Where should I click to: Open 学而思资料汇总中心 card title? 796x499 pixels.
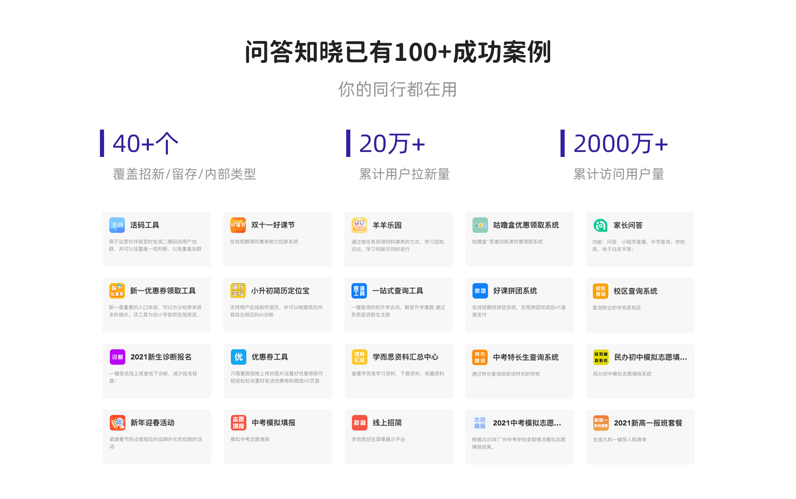coord(405,357)
